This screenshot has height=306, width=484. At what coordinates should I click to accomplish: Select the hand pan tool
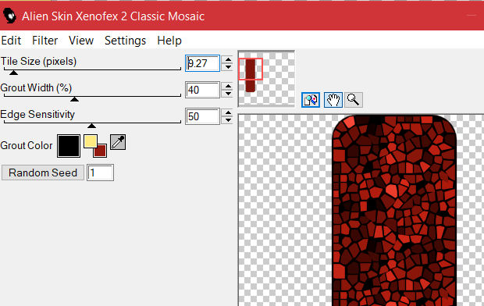(333, 100)
